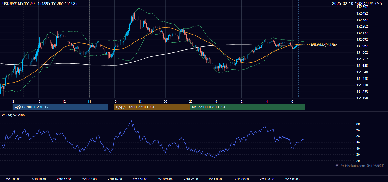Click the 2/10 18:00 date label
Screen dimensions: 388x182
click(x=140, y=179)
